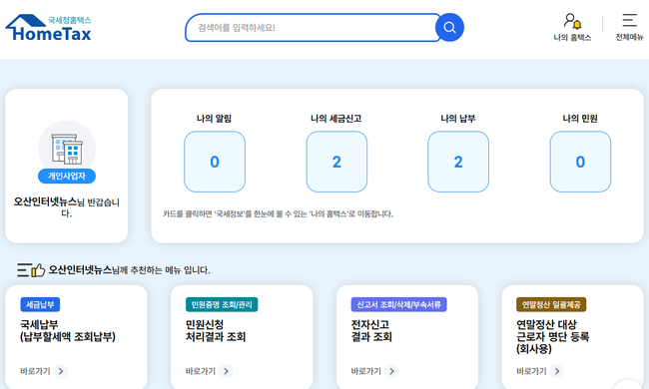Viewport: 649px width, 389px height.
Task: Click the 연말정산 일괄제공 tag
Action: point(551,304)
